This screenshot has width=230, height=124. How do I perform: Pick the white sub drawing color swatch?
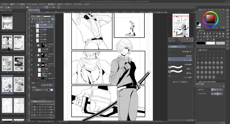tap(210, 43)
